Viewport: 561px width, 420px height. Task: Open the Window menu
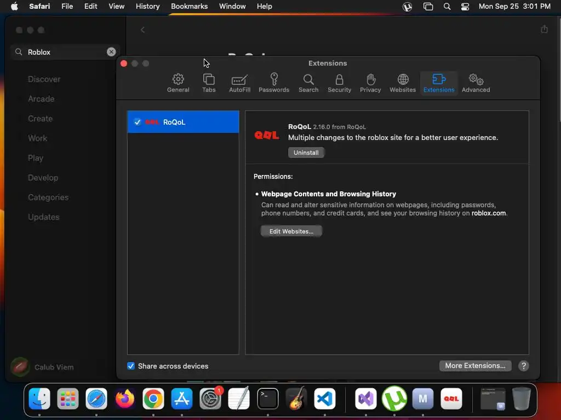pos(232,6)
